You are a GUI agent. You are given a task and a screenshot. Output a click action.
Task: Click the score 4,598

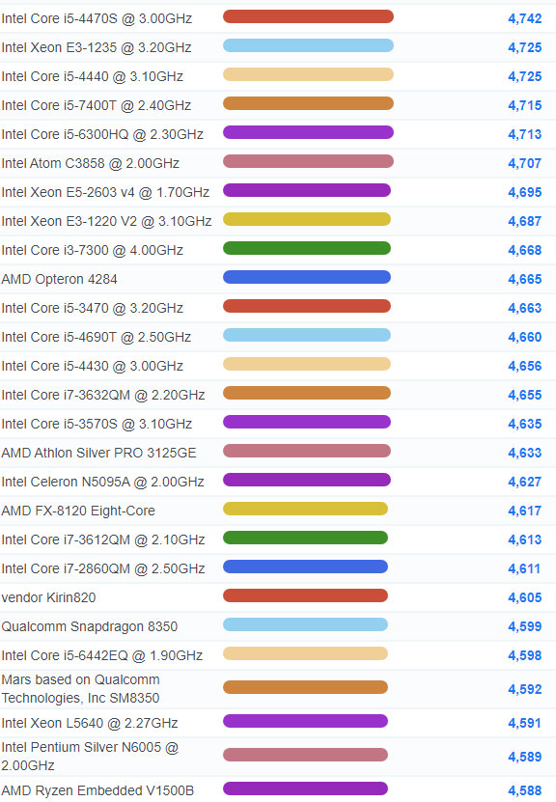525,655
